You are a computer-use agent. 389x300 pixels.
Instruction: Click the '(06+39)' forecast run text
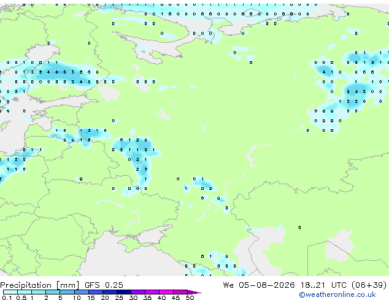coord(369,285)
